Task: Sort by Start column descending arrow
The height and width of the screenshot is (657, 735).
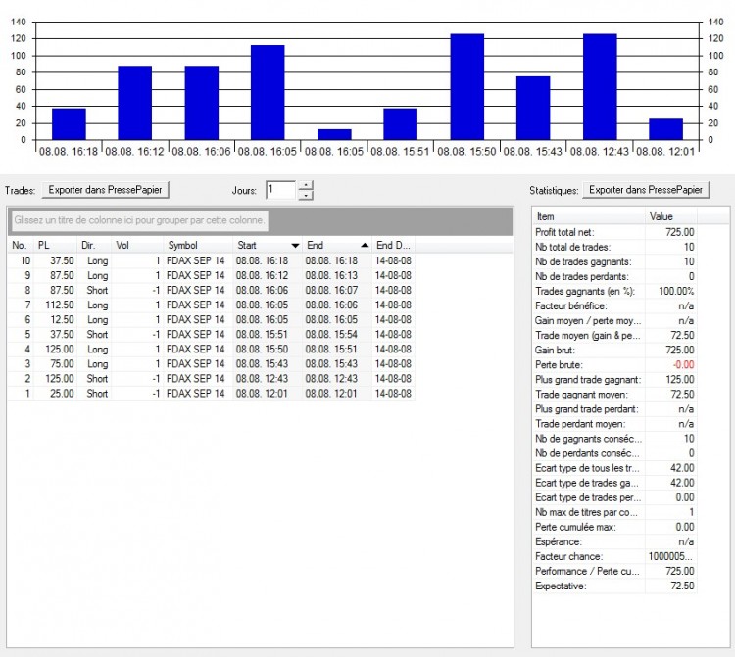Action: pos(295,246)
